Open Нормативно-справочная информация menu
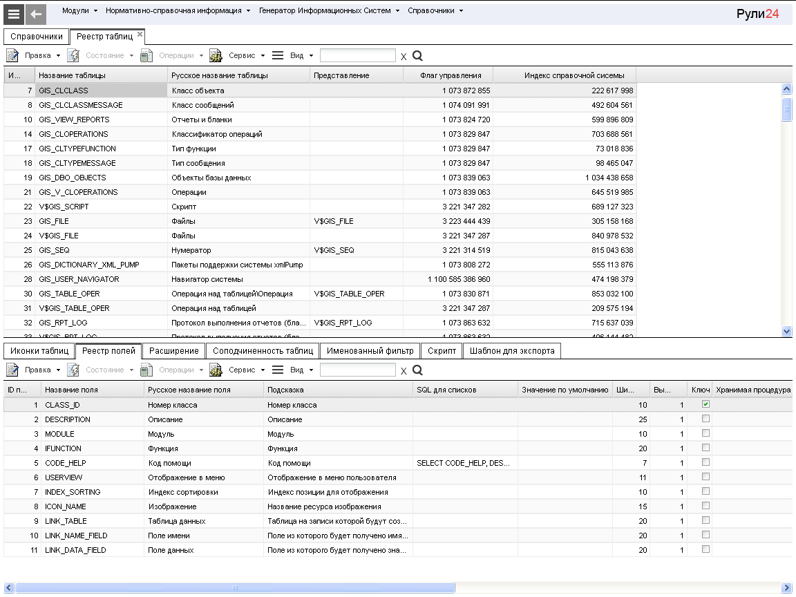The image size is (796, 597). pos(178,10)
